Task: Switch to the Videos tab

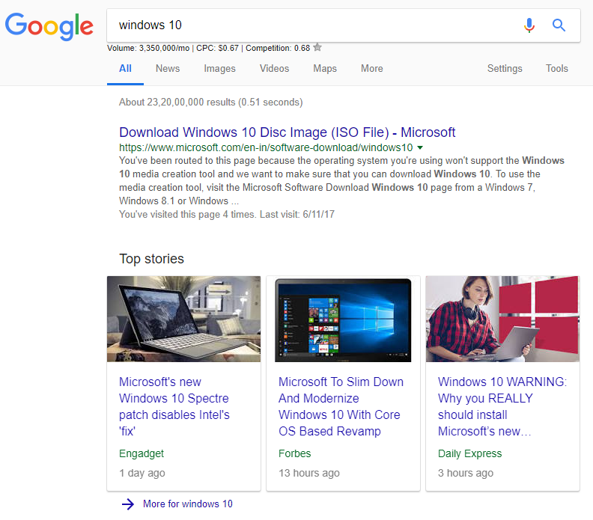Action: [x=274, y=68]
